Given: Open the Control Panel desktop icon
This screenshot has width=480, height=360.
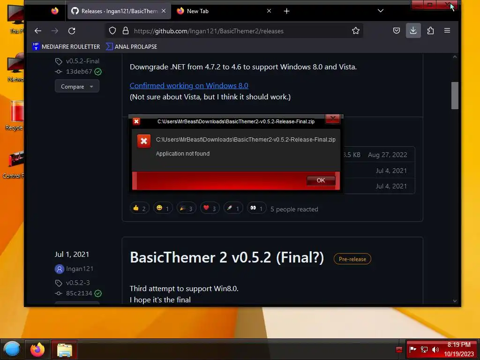Looking at the screenshot, I should [x=14, y=165].
